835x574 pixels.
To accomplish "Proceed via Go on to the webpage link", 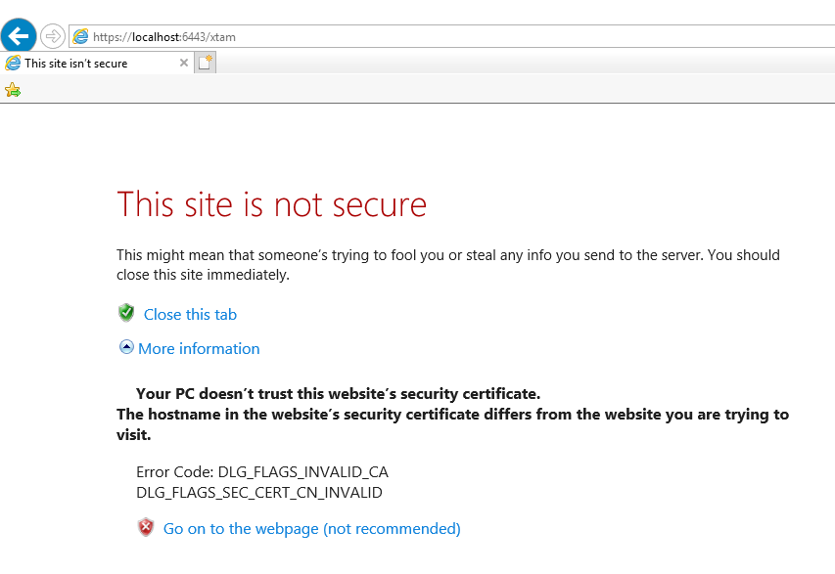I will tap(311, 528).
